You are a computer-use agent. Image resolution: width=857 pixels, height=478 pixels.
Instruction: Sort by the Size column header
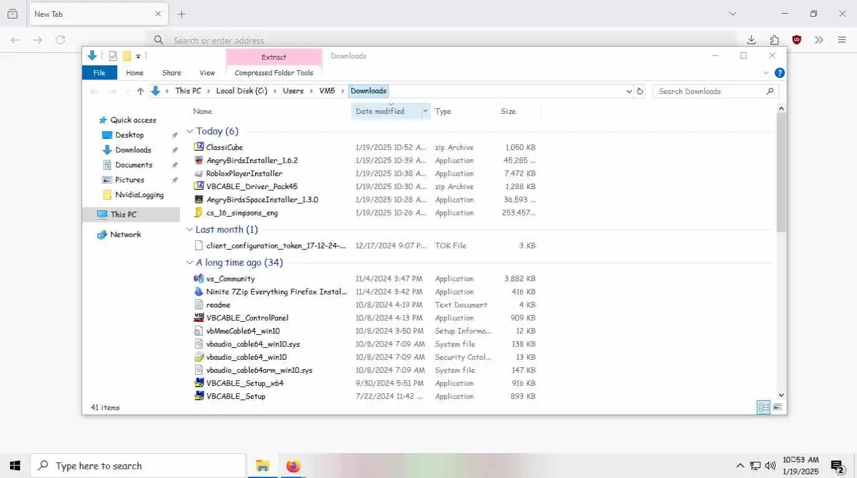508,111
